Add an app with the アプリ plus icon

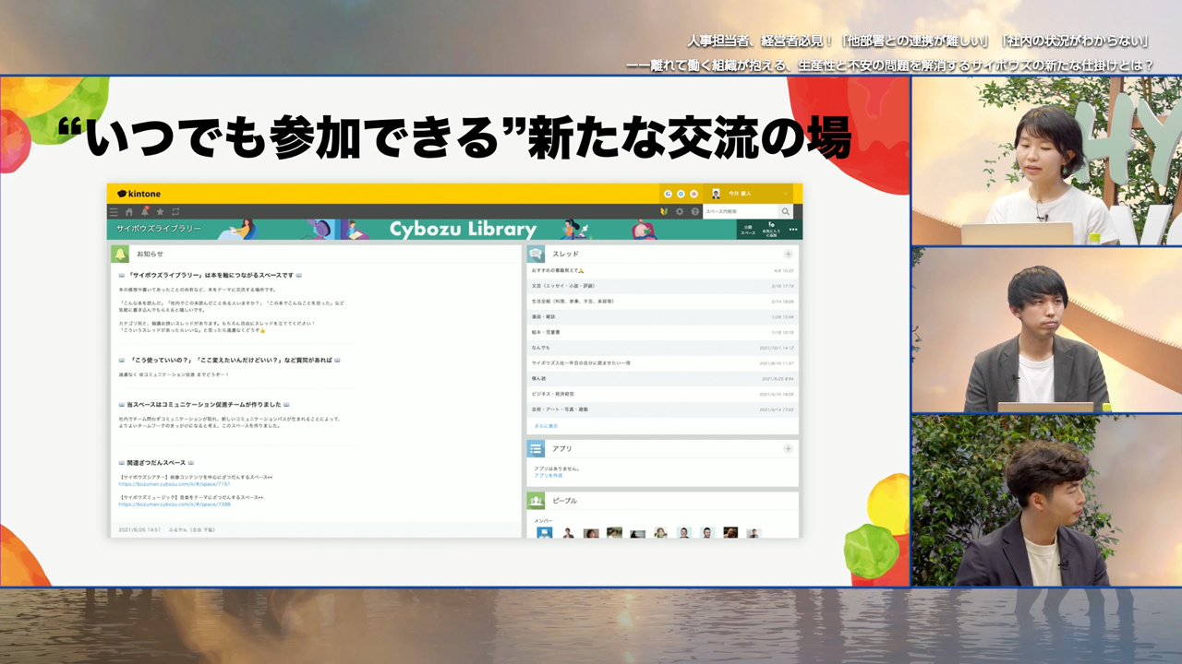tap(788, 448)
